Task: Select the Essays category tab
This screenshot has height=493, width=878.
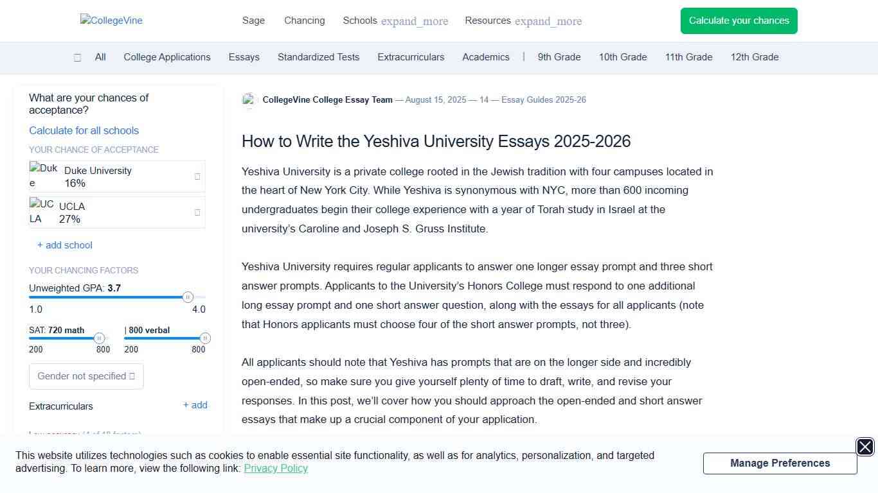Action: point(244,57)
